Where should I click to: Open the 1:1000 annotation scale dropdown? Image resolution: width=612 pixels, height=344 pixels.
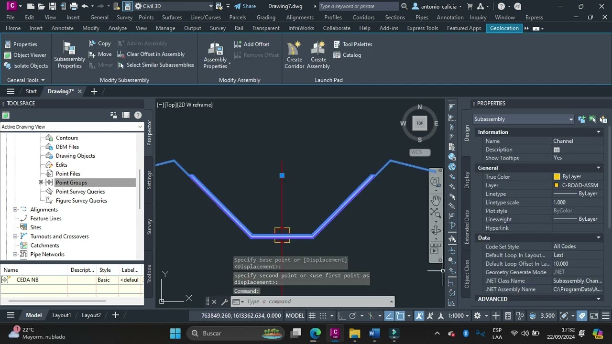click(x=458, y=316)
